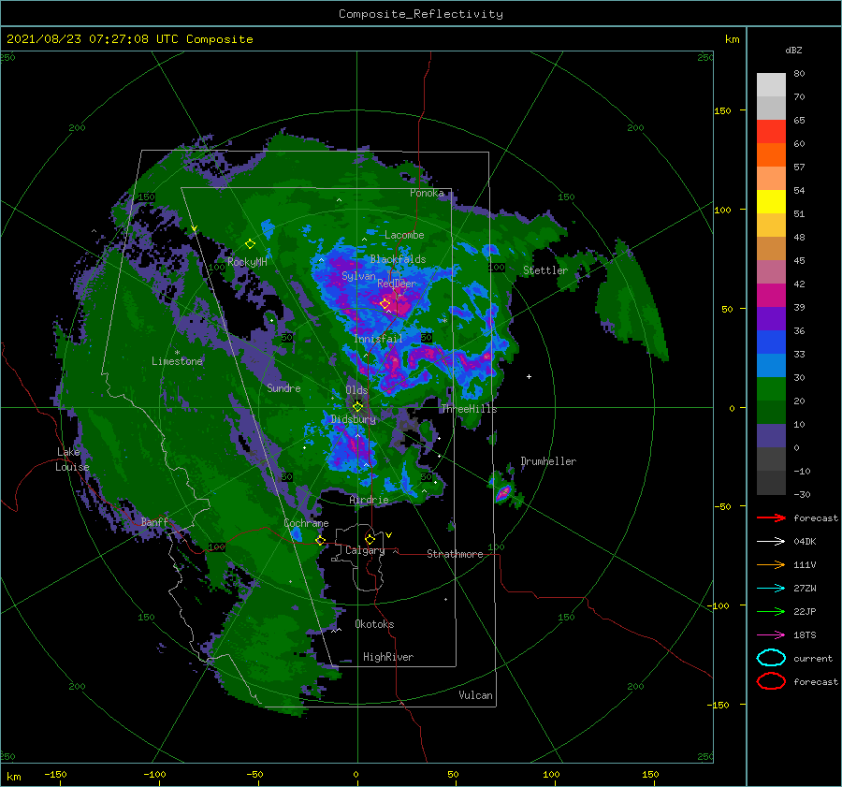Click the intense storm cell west of Drumheller
Image resolution: width=842 pixels, height=787 pixels.
(503, 492)
